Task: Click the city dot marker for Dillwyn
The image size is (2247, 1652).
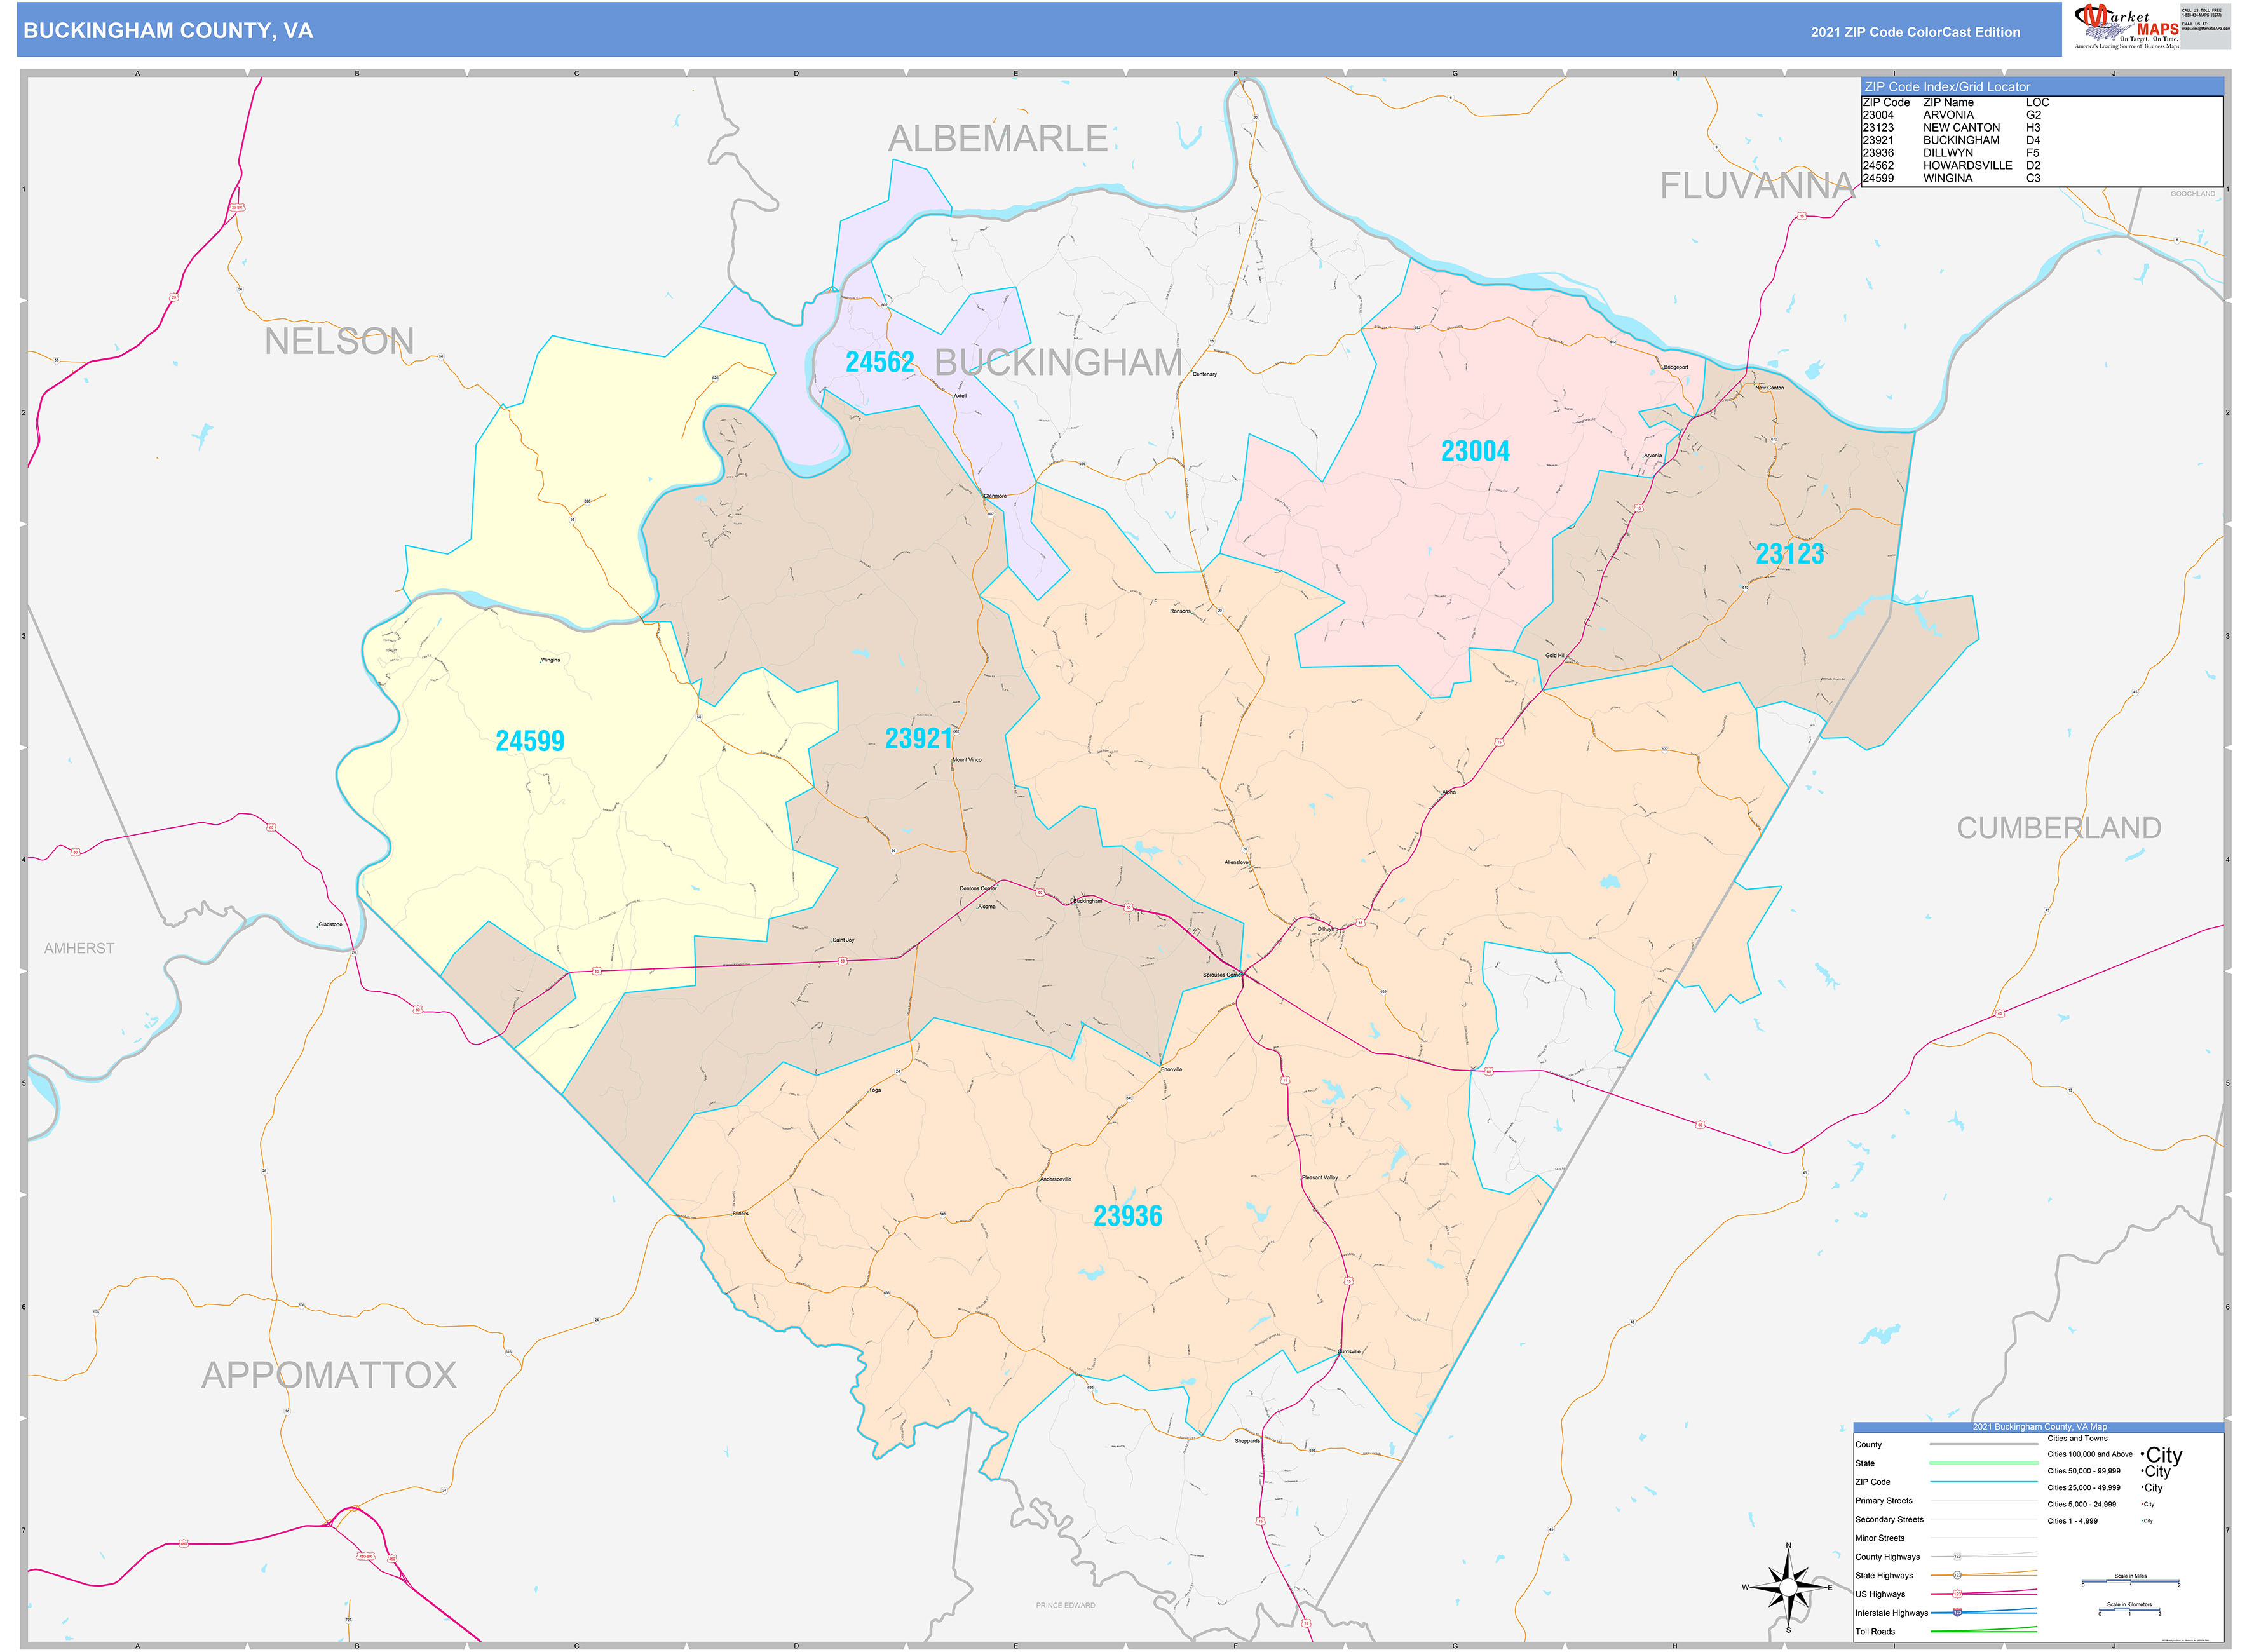Action: [x=1336, y=927]
